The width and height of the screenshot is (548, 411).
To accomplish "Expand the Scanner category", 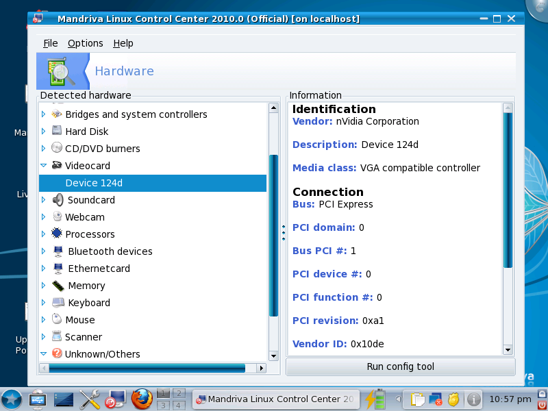I will click(43, 336).
